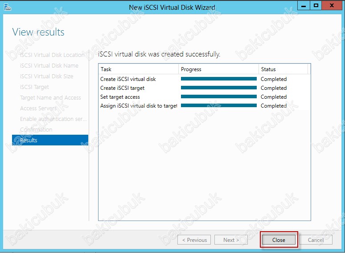Select the Confirmation step in the sidebar

point(36,130)
